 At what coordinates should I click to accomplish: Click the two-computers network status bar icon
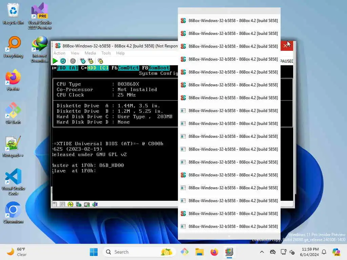[x=79, y=204]
